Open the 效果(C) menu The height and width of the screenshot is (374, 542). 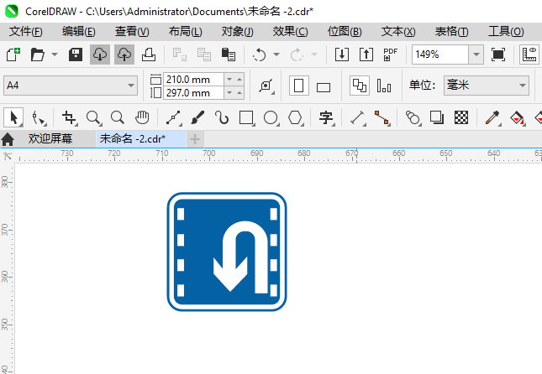coord(291,32)
